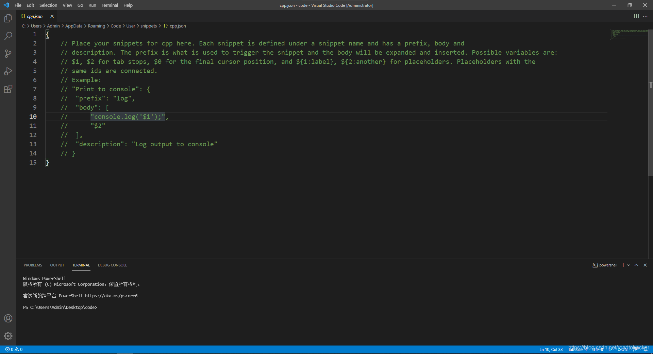The image size is (653, 354).
Task: Click the code minimap preview
Action: (629, 34)
